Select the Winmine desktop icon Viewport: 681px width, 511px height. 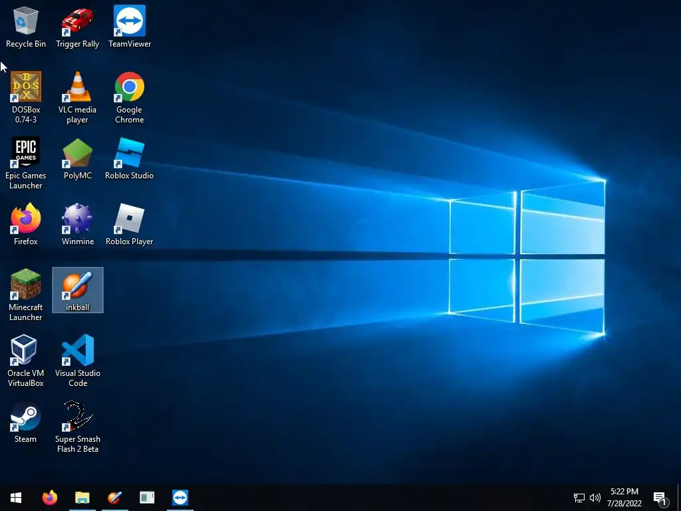pos(77,225)
